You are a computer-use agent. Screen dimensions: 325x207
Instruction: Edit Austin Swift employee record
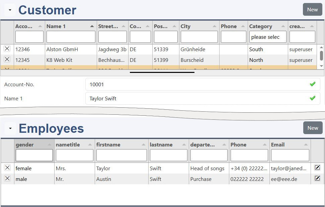pyautogui.click(x=317, y=179)
